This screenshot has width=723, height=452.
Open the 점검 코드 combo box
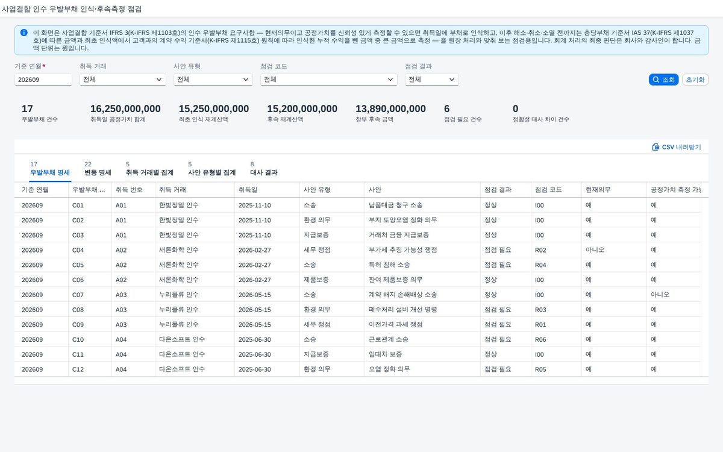329,80
